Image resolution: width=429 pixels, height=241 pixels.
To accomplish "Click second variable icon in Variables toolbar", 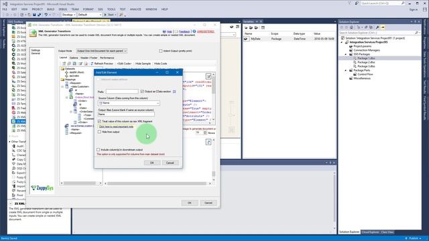I will (251, 27).
